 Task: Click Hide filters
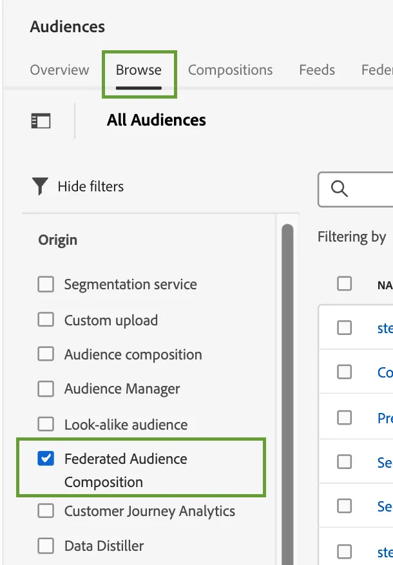[x=91, y=186]
